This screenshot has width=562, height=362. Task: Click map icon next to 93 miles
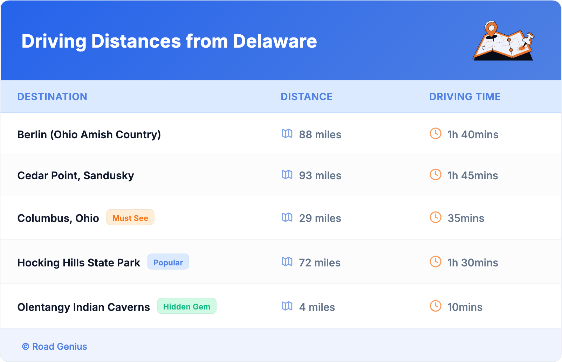pyautogui.click(x=287, y=175)
